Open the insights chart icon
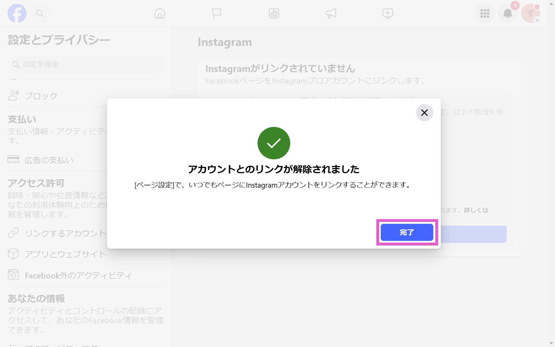 tap(274, 13)
